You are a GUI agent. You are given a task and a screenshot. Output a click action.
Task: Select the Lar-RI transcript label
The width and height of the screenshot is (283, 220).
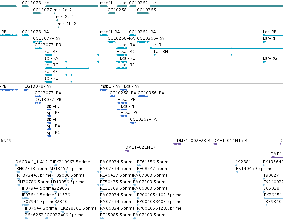[x=156, y=45]
